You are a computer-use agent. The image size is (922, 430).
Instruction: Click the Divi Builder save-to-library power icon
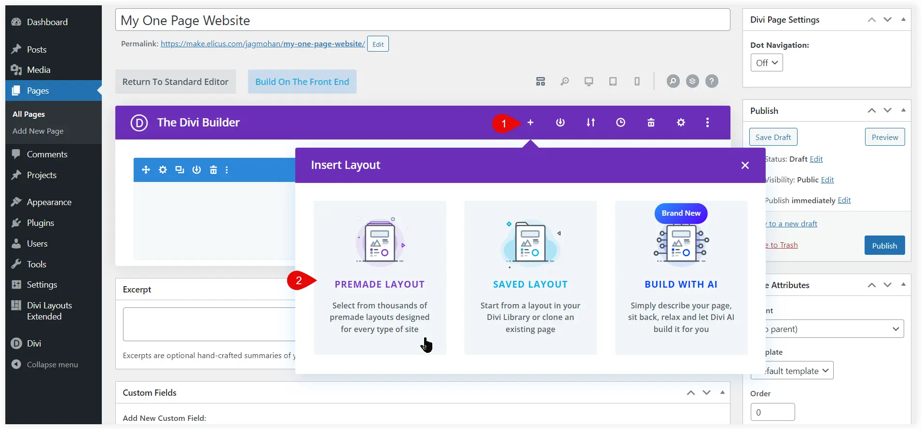[560, 123]
